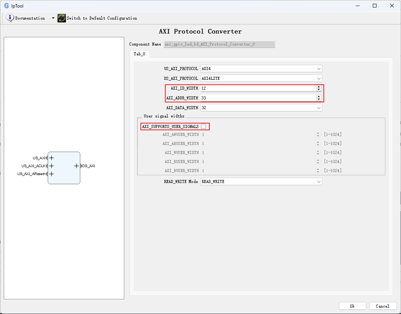
Task: Click the AXI_RUSER_WIDTH spinner arrows
Action: click(x=318, y=162)
